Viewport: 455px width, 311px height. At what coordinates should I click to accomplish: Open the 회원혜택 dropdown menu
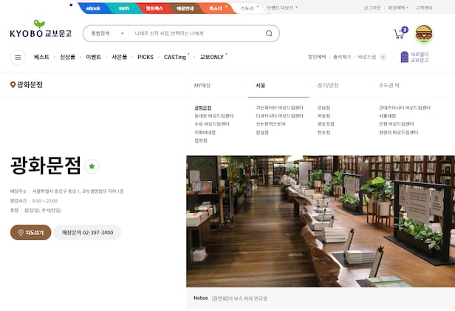[x=397, y=8]
